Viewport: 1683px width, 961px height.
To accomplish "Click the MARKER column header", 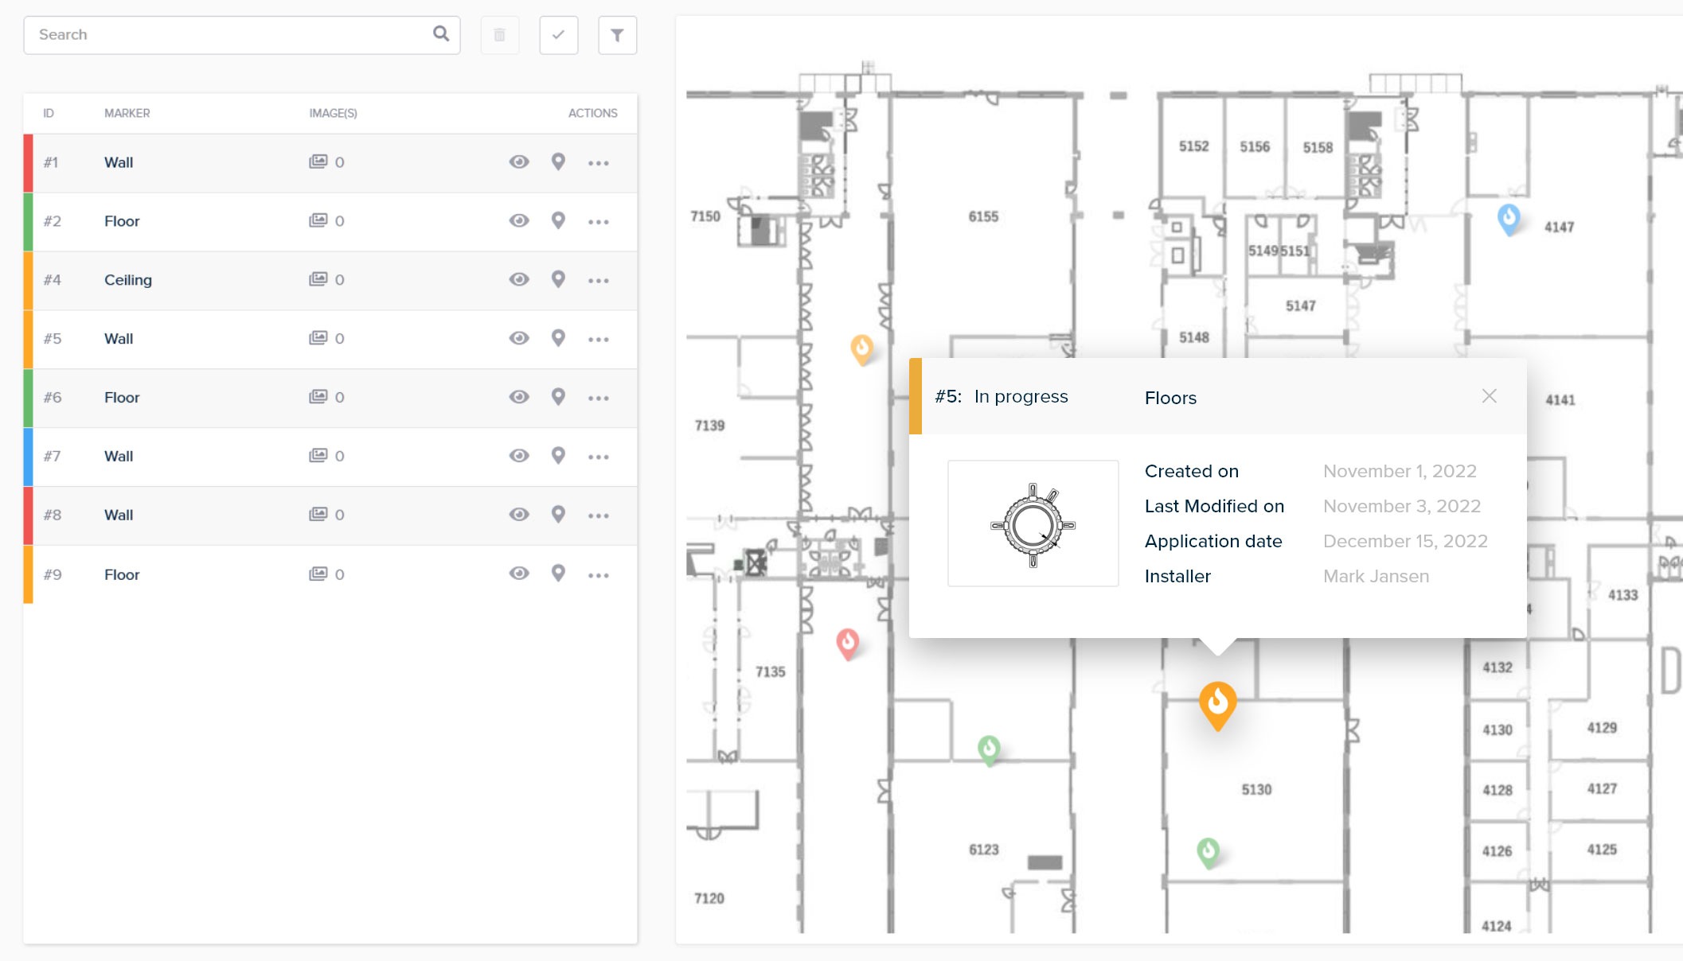I will [x=127, y=113].
